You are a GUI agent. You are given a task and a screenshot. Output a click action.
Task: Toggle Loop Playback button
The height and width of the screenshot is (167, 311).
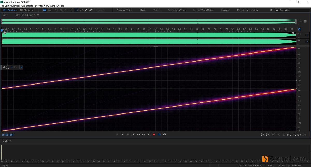[x=159, y=134]
